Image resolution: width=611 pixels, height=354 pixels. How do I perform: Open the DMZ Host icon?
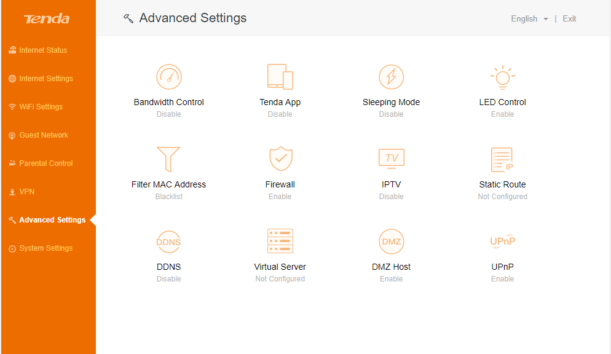(391, 242)
